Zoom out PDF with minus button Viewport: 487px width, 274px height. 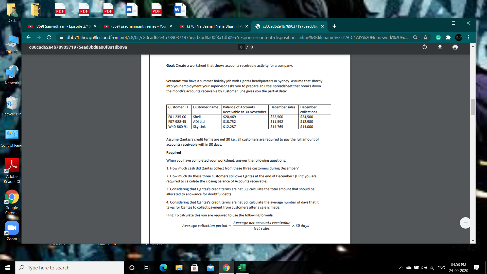(465, 223)
